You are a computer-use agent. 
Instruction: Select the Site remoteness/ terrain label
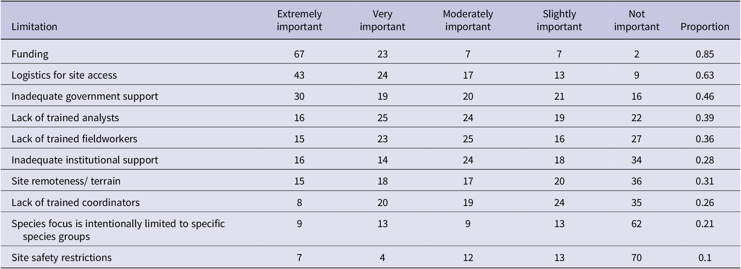tap(66, 181)
